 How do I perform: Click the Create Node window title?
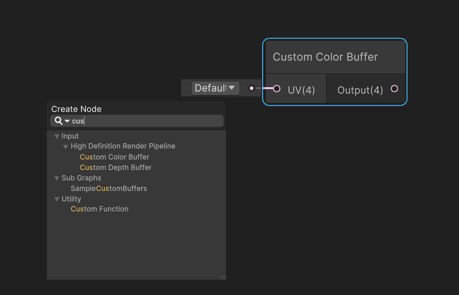click(76, 109)
